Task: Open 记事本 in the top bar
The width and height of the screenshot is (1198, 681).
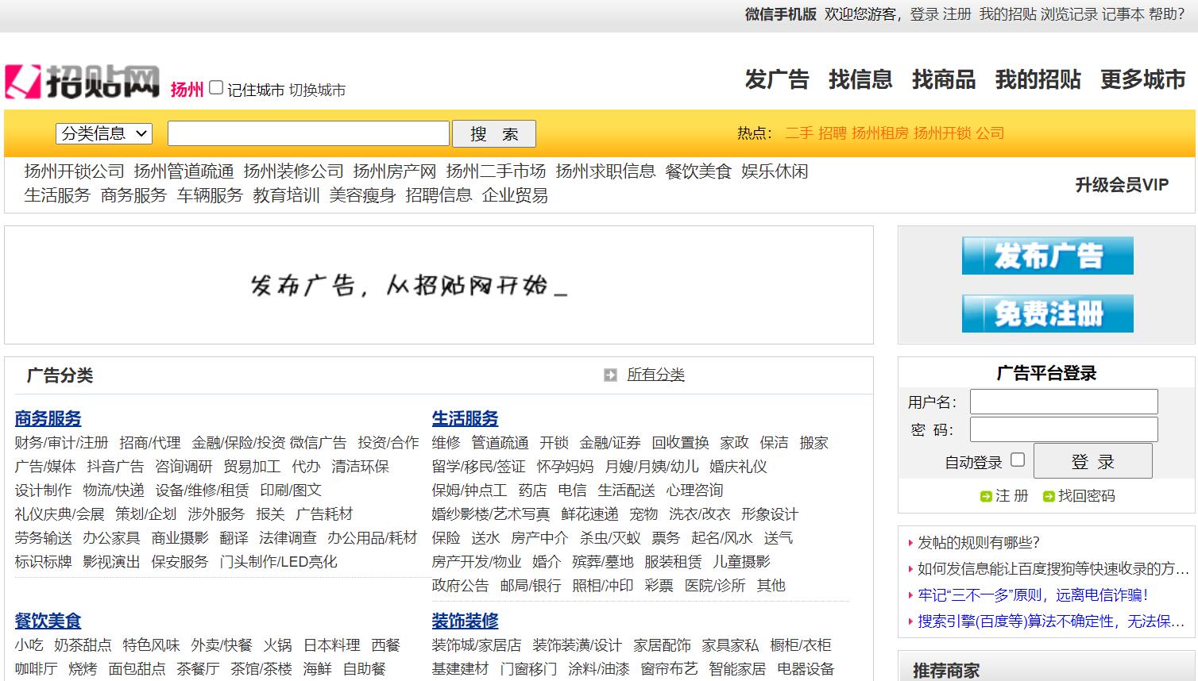Action: 1123,14
